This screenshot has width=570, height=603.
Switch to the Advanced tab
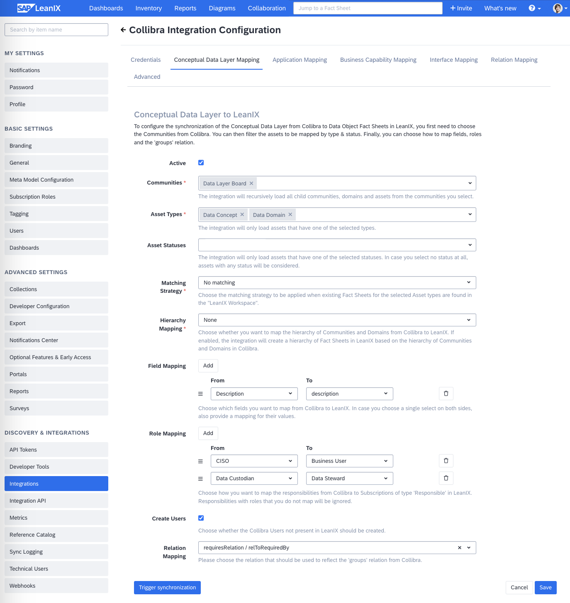pos(147,77)
